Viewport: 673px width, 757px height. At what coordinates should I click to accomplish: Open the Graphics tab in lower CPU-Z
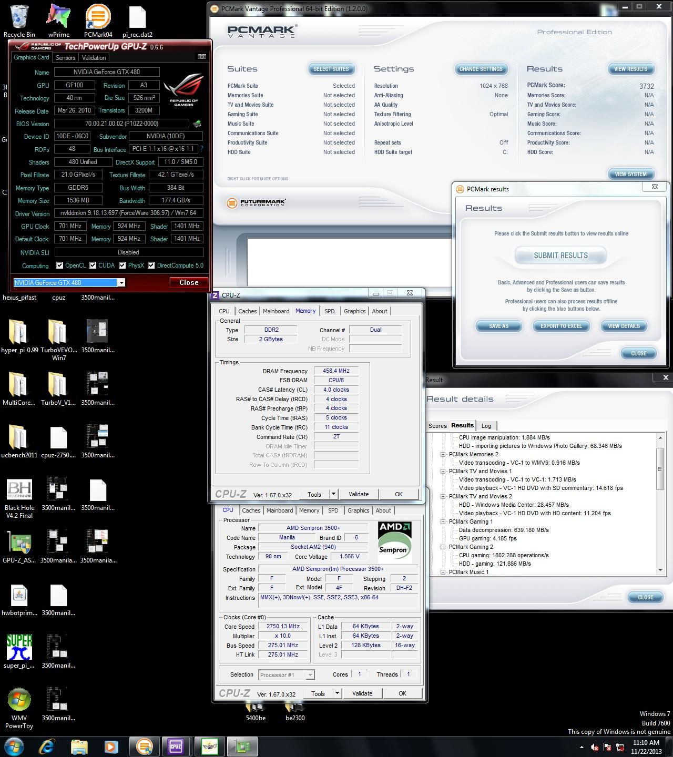(359, 510)
